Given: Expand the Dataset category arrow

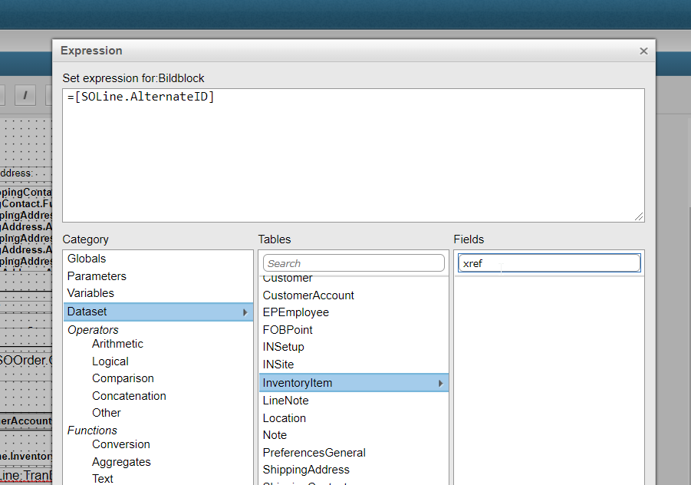Looking at the screenshot, I should 245,312.
